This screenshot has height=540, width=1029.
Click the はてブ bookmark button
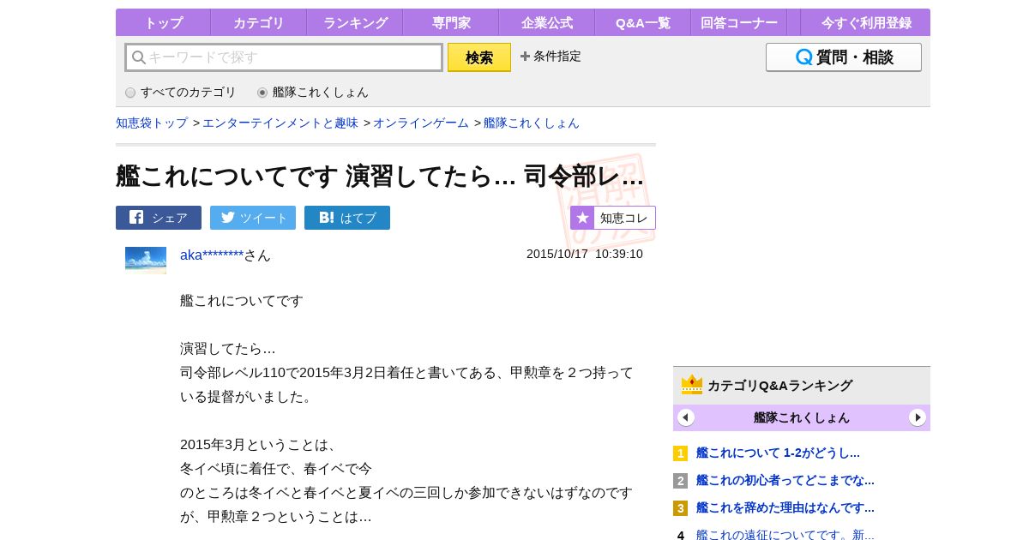[347, 218]
